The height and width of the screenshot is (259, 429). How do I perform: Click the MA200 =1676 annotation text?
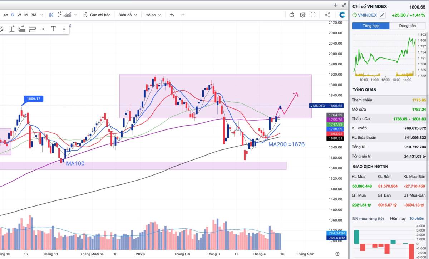click(286, 144)
